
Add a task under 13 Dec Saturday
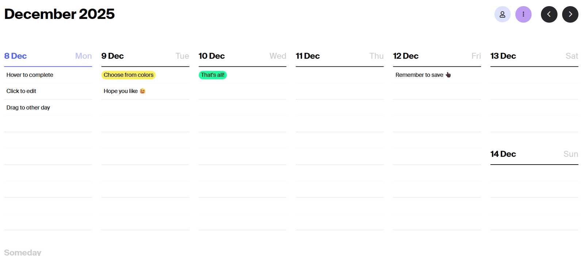point(534,75)
